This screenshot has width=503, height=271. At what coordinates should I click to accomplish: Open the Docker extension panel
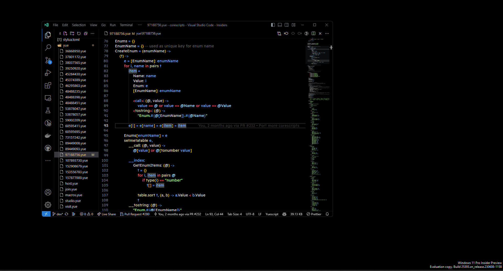click(48, 135)
